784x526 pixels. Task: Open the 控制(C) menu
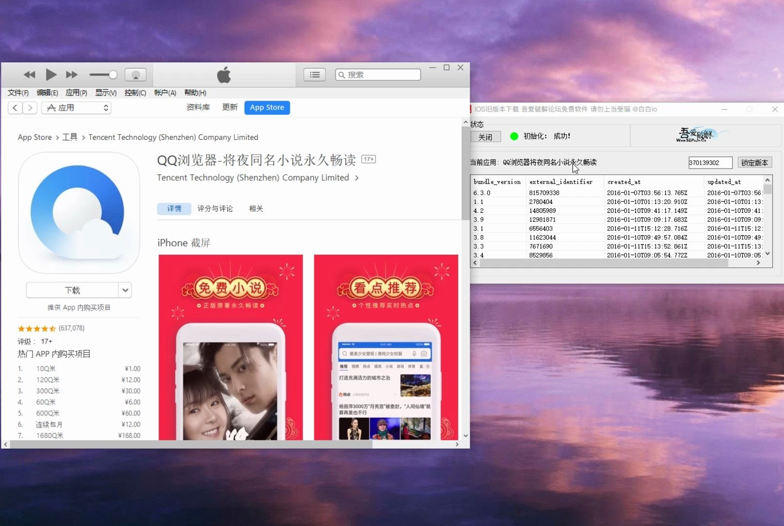[135, 93]
